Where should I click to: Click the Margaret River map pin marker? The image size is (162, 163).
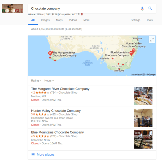tap(50, 53)
